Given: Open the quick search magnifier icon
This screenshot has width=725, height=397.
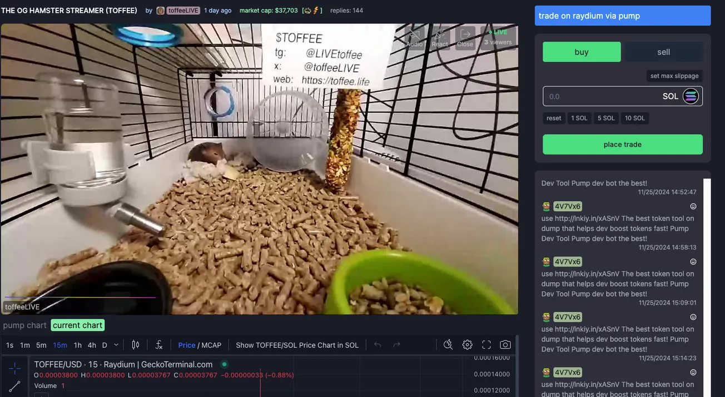Looking at the screenshot, I should point(448,345).
